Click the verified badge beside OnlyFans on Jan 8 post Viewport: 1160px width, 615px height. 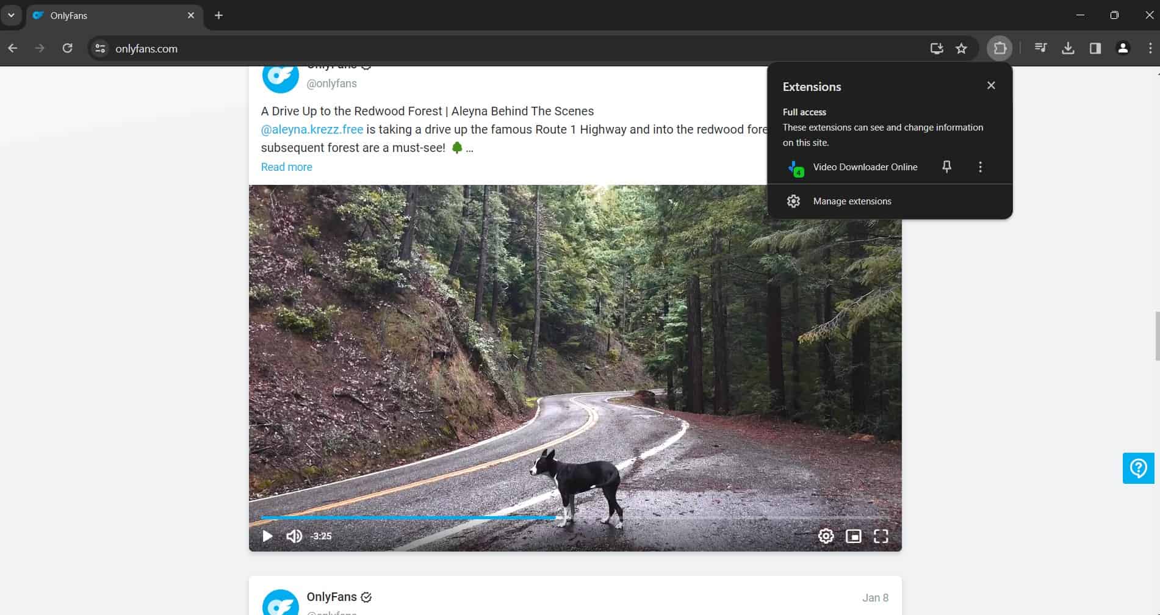point(366,597)
